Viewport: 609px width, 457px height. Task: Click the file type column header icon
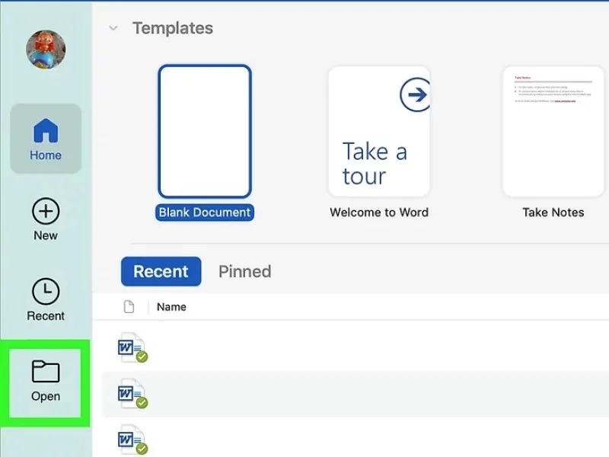click(x=129, y=307)
